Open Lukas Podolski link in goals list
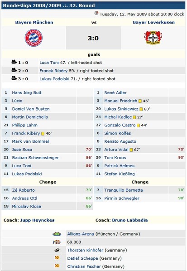This screenshot has width=187, height=271. [54, 79]
